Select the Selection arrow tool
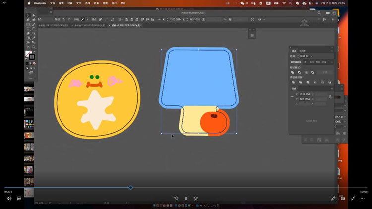 (x=27, y=15)
